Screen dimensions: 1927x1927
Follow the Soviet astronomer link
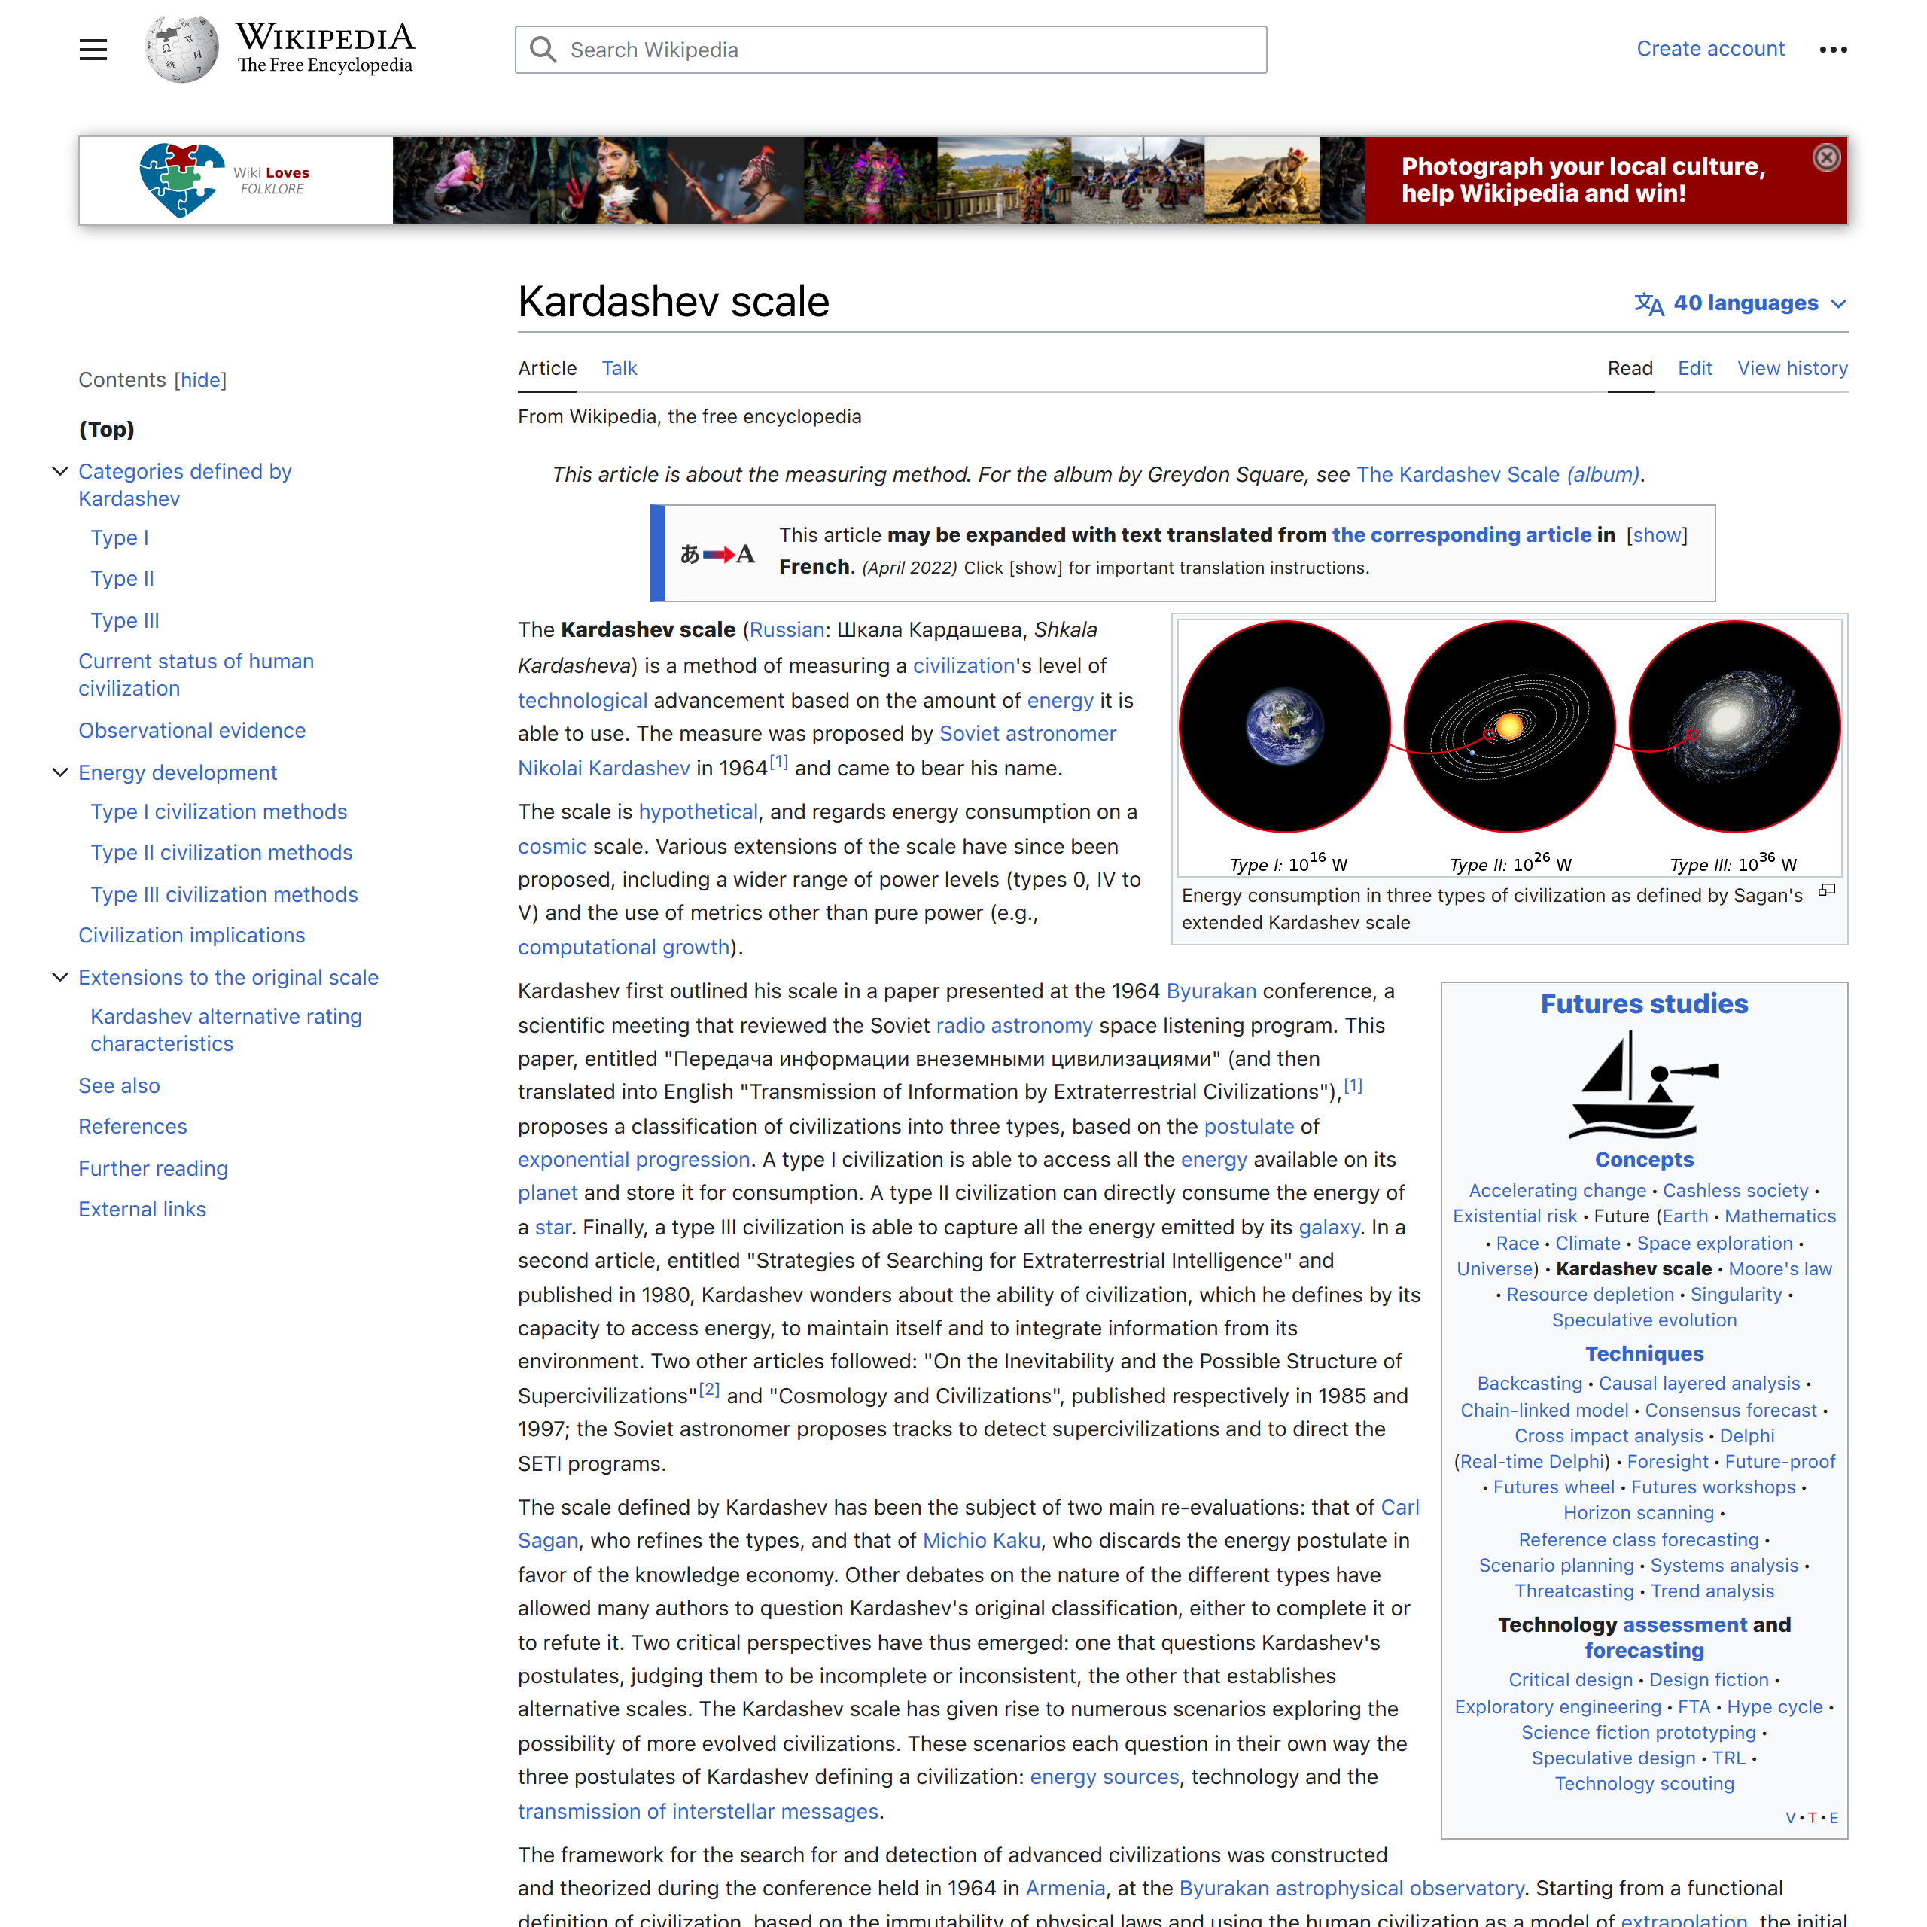click(1027, 733)
